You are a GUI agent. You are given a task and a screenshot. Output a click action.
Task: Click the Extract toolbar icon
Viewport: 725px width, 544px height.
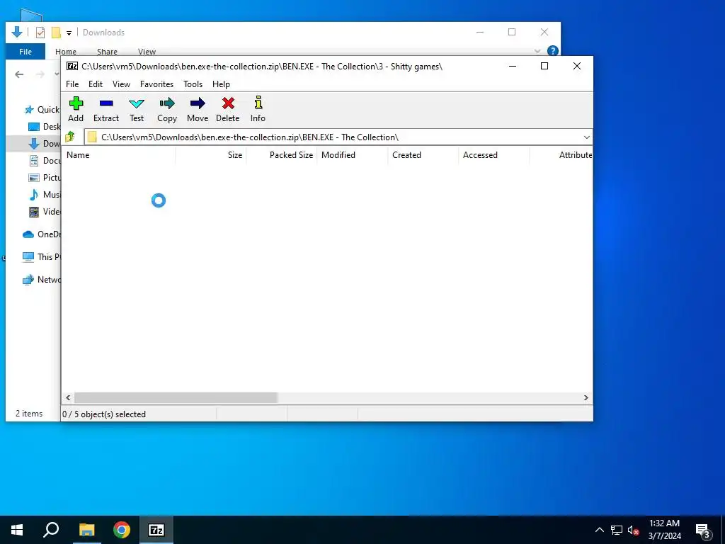[x=106, y=110]
